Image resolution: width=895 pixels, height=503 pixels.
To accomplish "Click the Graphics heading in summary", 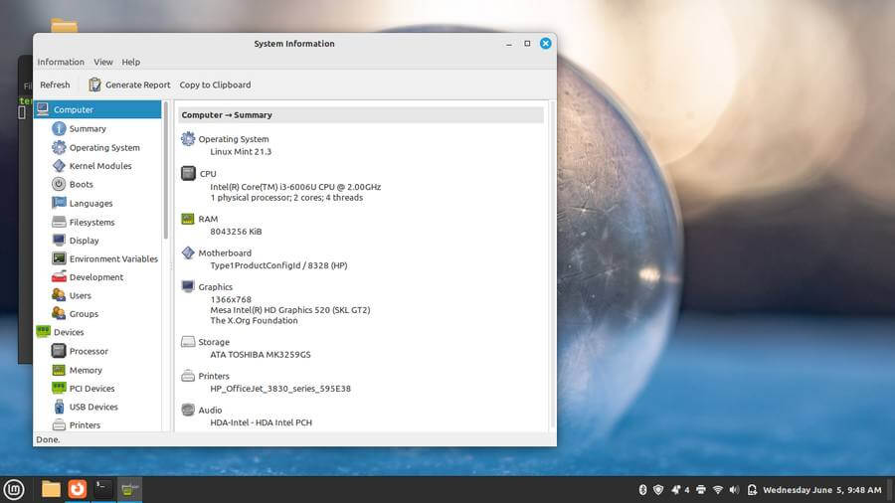I will point(215,287).
